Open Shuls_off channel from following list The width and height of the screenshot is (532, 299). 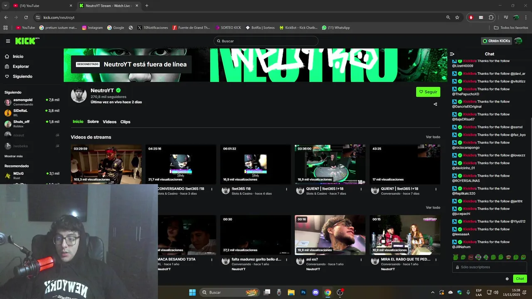(32, 124)
